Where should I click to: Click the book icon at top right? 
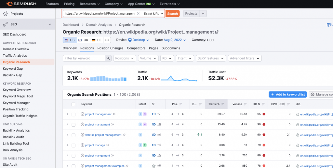coord(329,25)
